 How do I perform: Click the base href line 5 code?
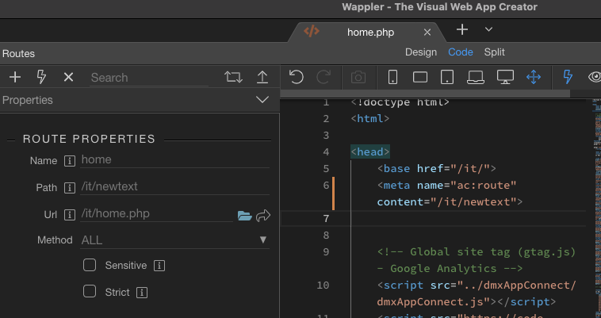click(436, 169)
